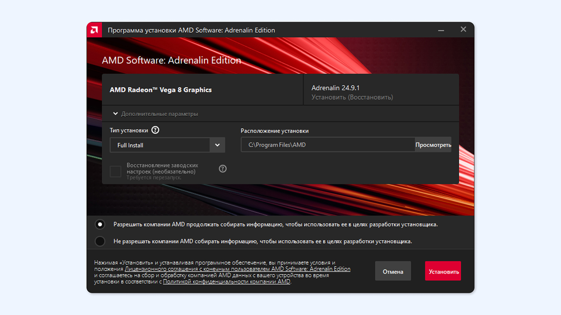
Task: Open help for installation type
Action: click(x=155, y=130)
